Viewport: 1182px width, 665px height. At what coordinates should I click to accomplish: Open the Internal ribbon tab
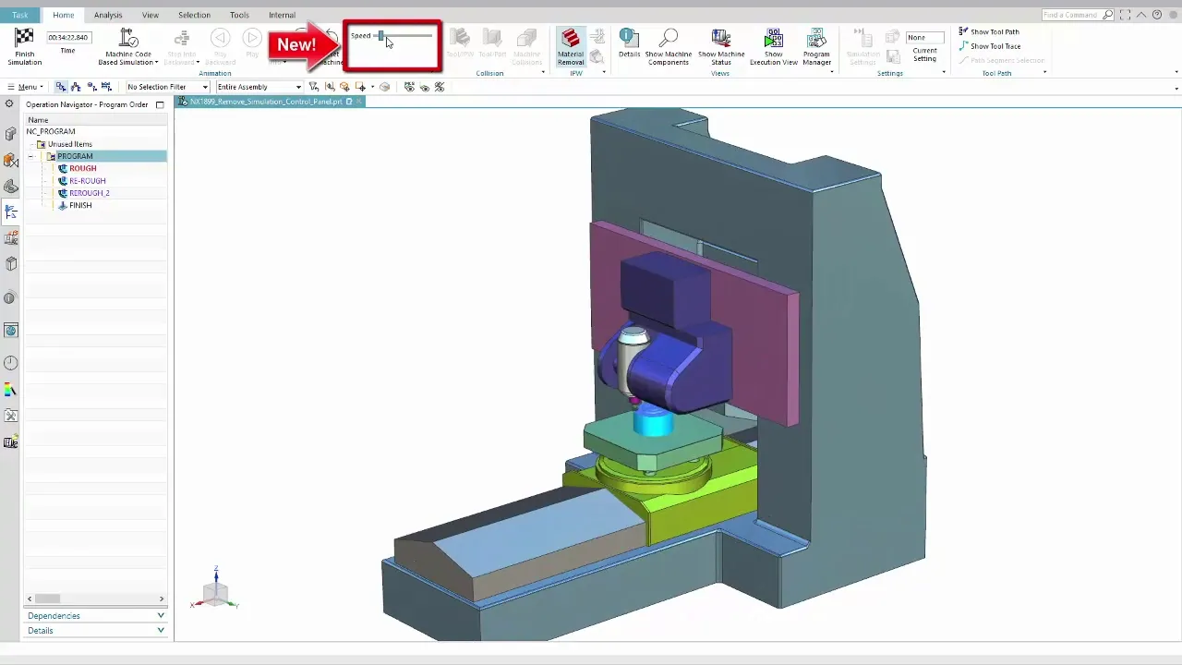[282, 15]
